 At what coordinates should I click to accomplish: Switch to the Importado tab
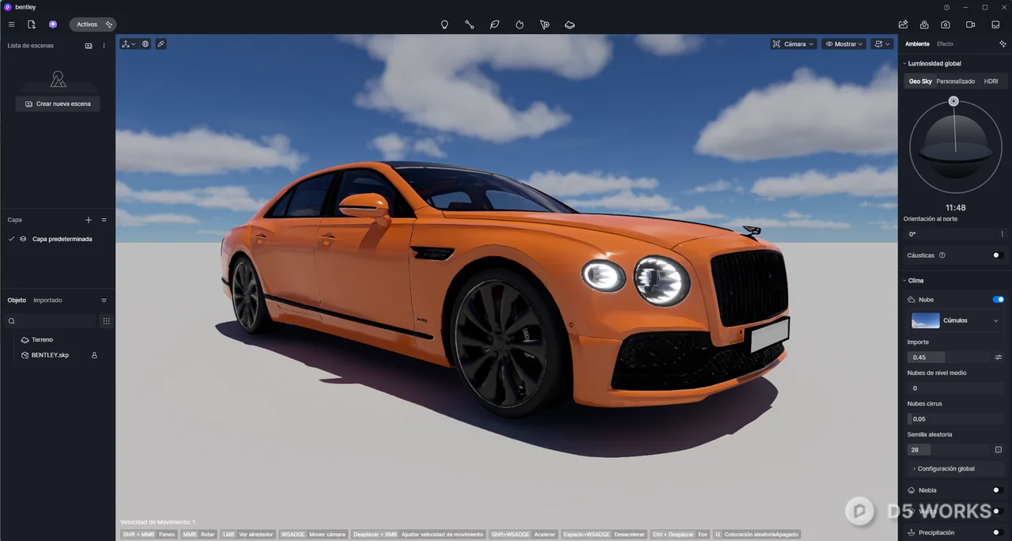[x=47, y=301]
